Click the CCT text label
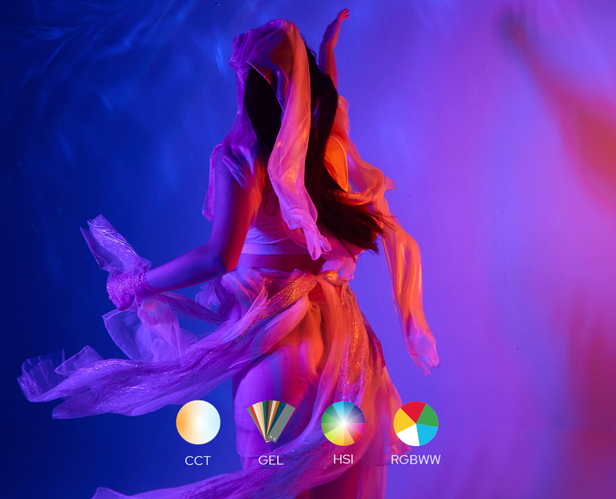 pos(198,461)
